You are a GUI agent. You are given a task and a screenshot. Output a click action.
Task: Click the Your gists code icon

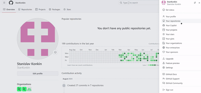(x=164, y=39)
